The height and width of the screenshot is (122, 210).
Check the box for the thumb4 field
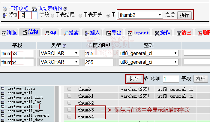point(69,117)
